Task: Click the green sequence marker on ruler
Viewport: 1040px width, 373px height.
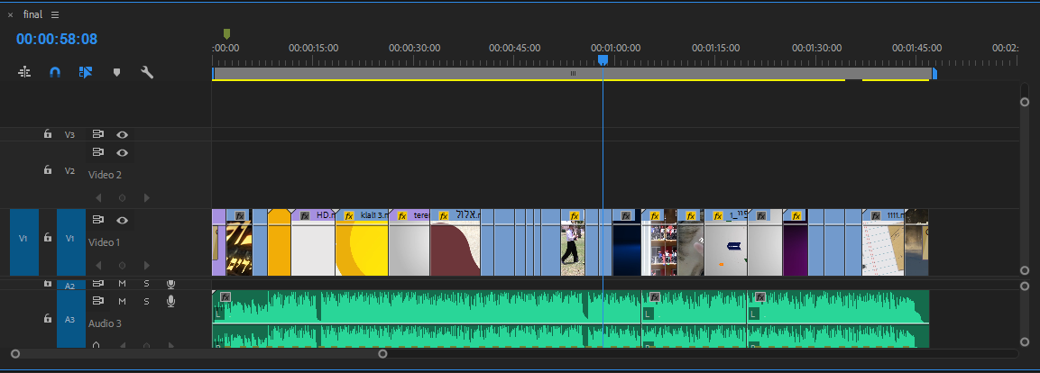Action: coord(226,34)
